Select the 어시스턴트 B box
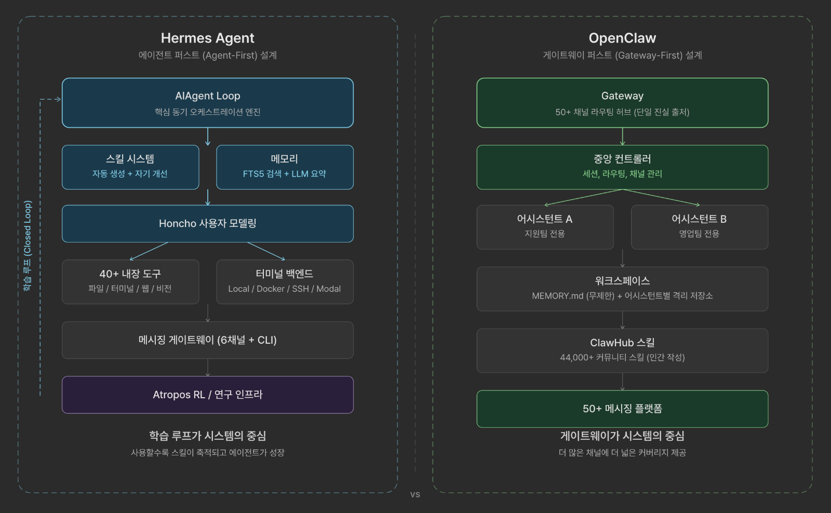831x513 pixels. (699, 226)
